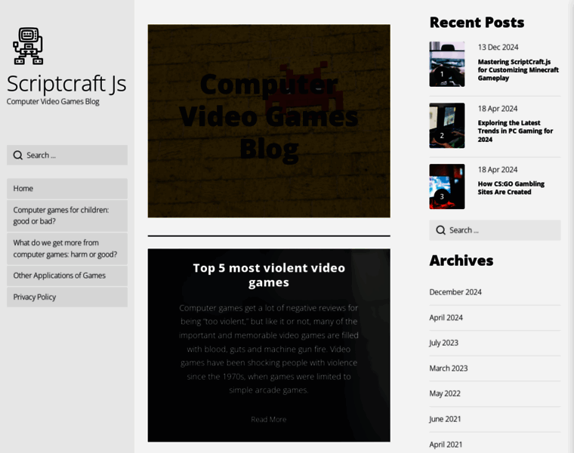
Task: Open the Privacy Policy menu item
Action: (x=67, y=297)
